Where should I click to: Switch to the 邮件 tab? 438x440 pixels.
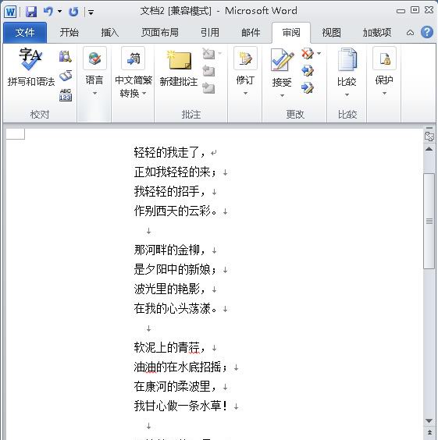[251, 33]
